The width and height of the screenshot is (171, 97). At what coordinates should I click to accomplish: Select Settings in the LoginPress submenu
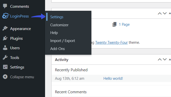pyautogui.click(x=57, y=17)
